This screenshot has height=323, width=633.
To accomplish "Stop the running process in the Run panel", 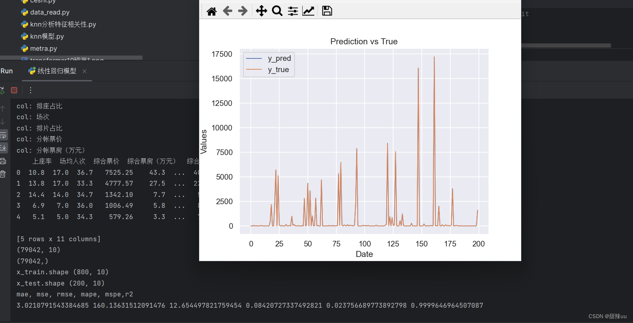I will pyautogui.click(x=14, y=90).
